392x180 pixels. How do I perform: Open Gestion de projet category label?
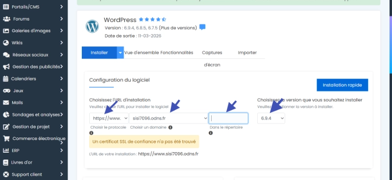(x=31, y=126)
